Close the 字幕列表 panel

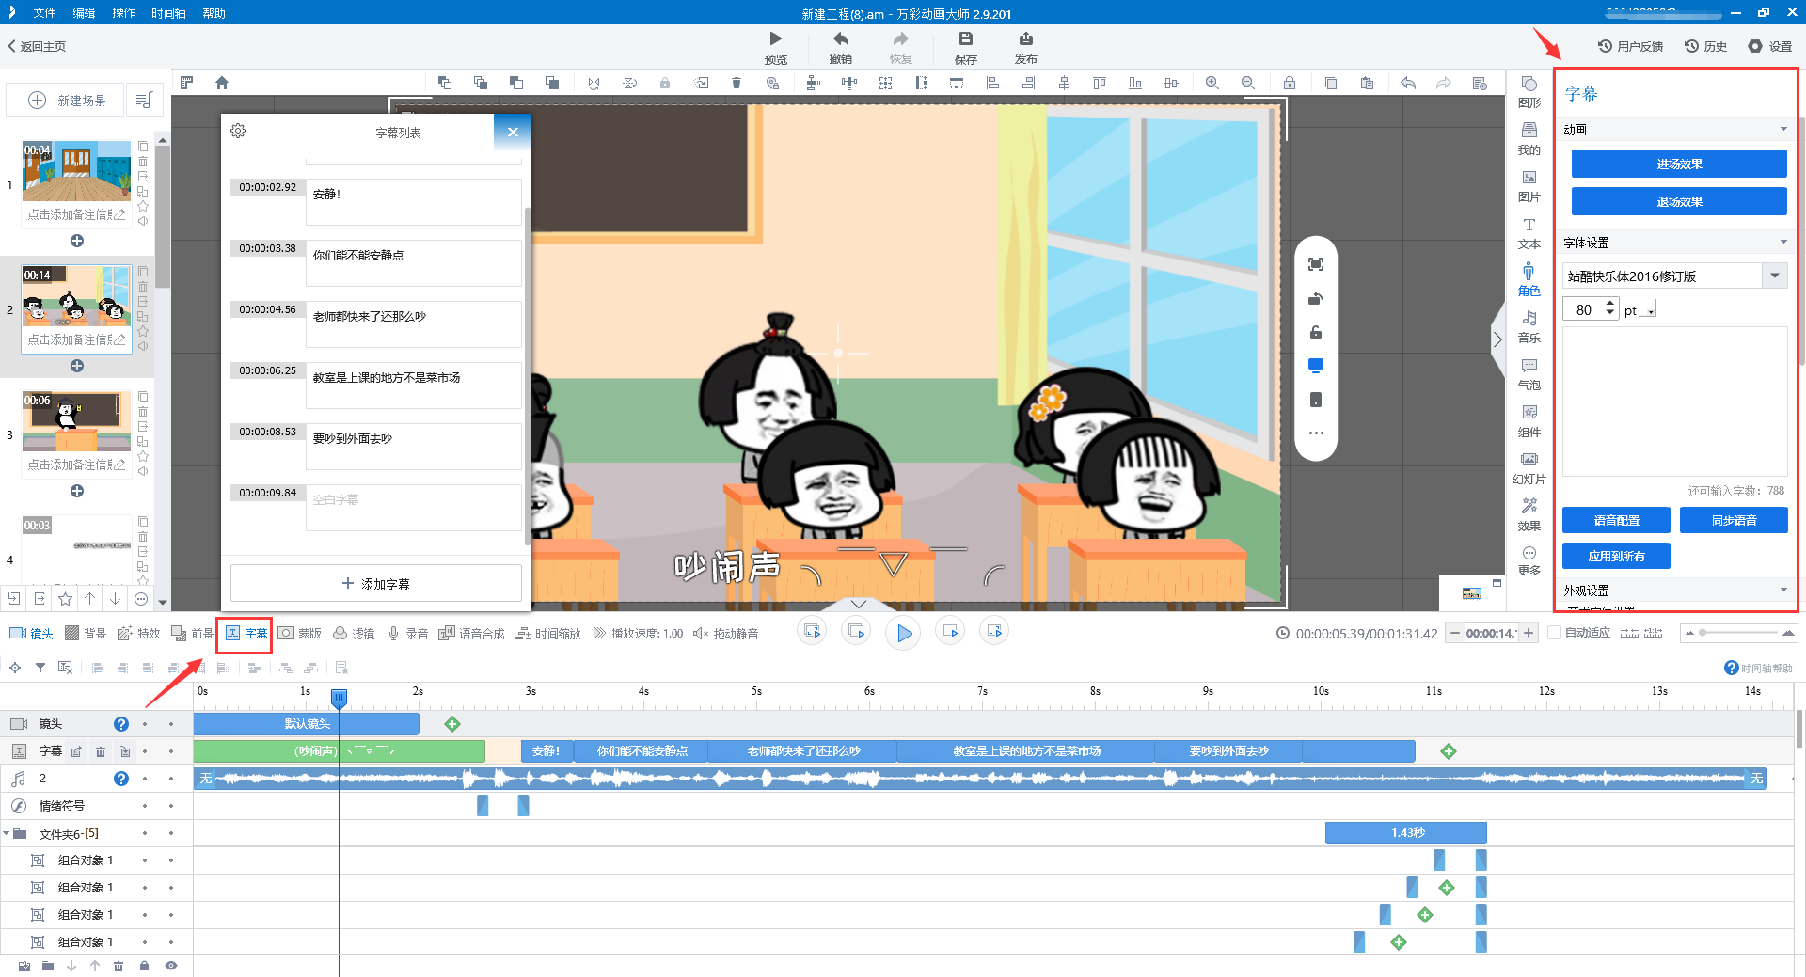tap(513, 132)
